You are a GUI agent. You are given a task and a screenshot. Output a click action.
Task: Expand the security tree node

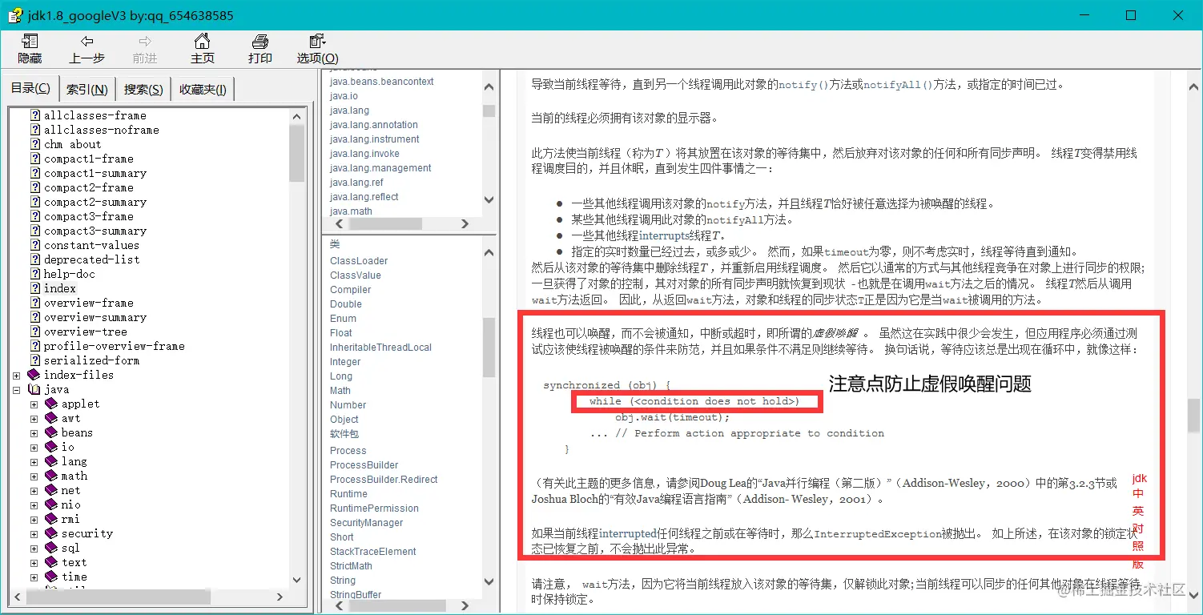[34, 534]
